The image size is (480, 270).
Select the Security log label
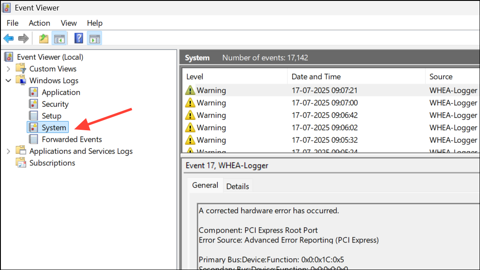[x=55, y=104]
